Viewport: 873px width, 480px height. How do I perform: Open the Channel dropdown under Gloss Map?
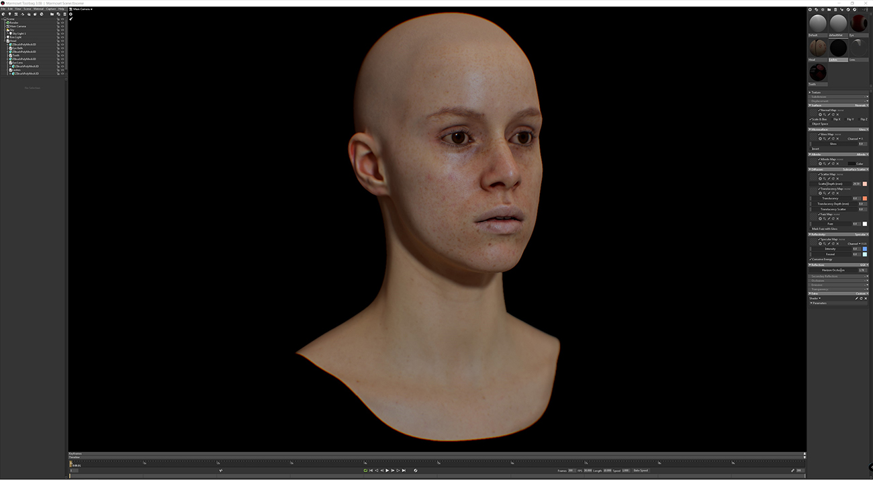[x=860, y=138]
